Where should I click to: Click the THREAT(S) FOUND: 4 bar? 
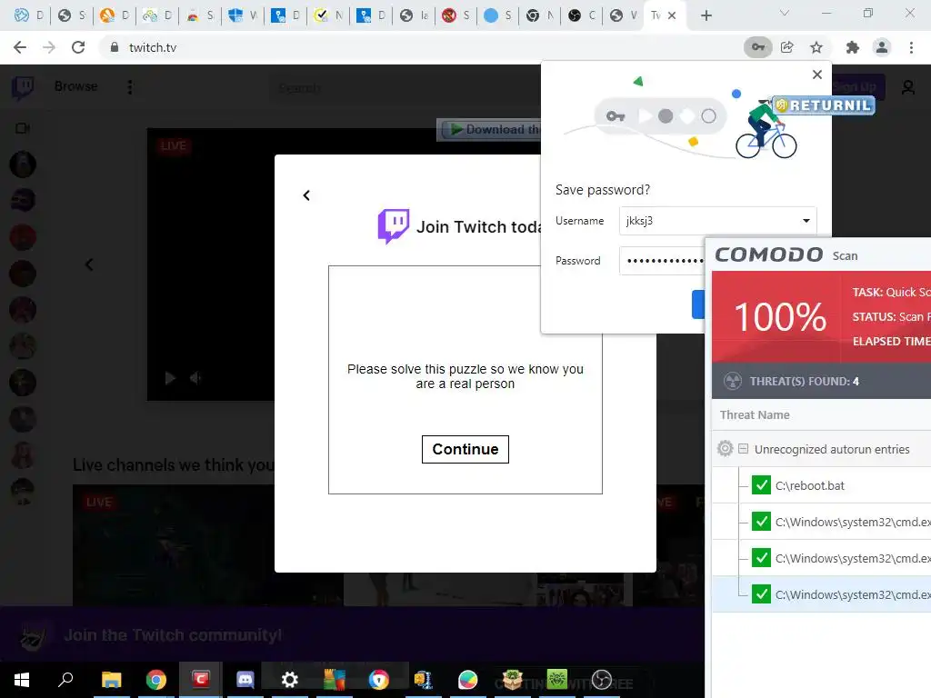[821, 381]
